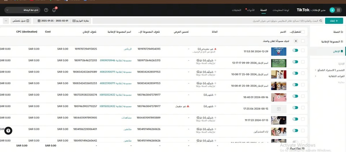Click the warning triangle beside غير مقبول

(188, 106)
